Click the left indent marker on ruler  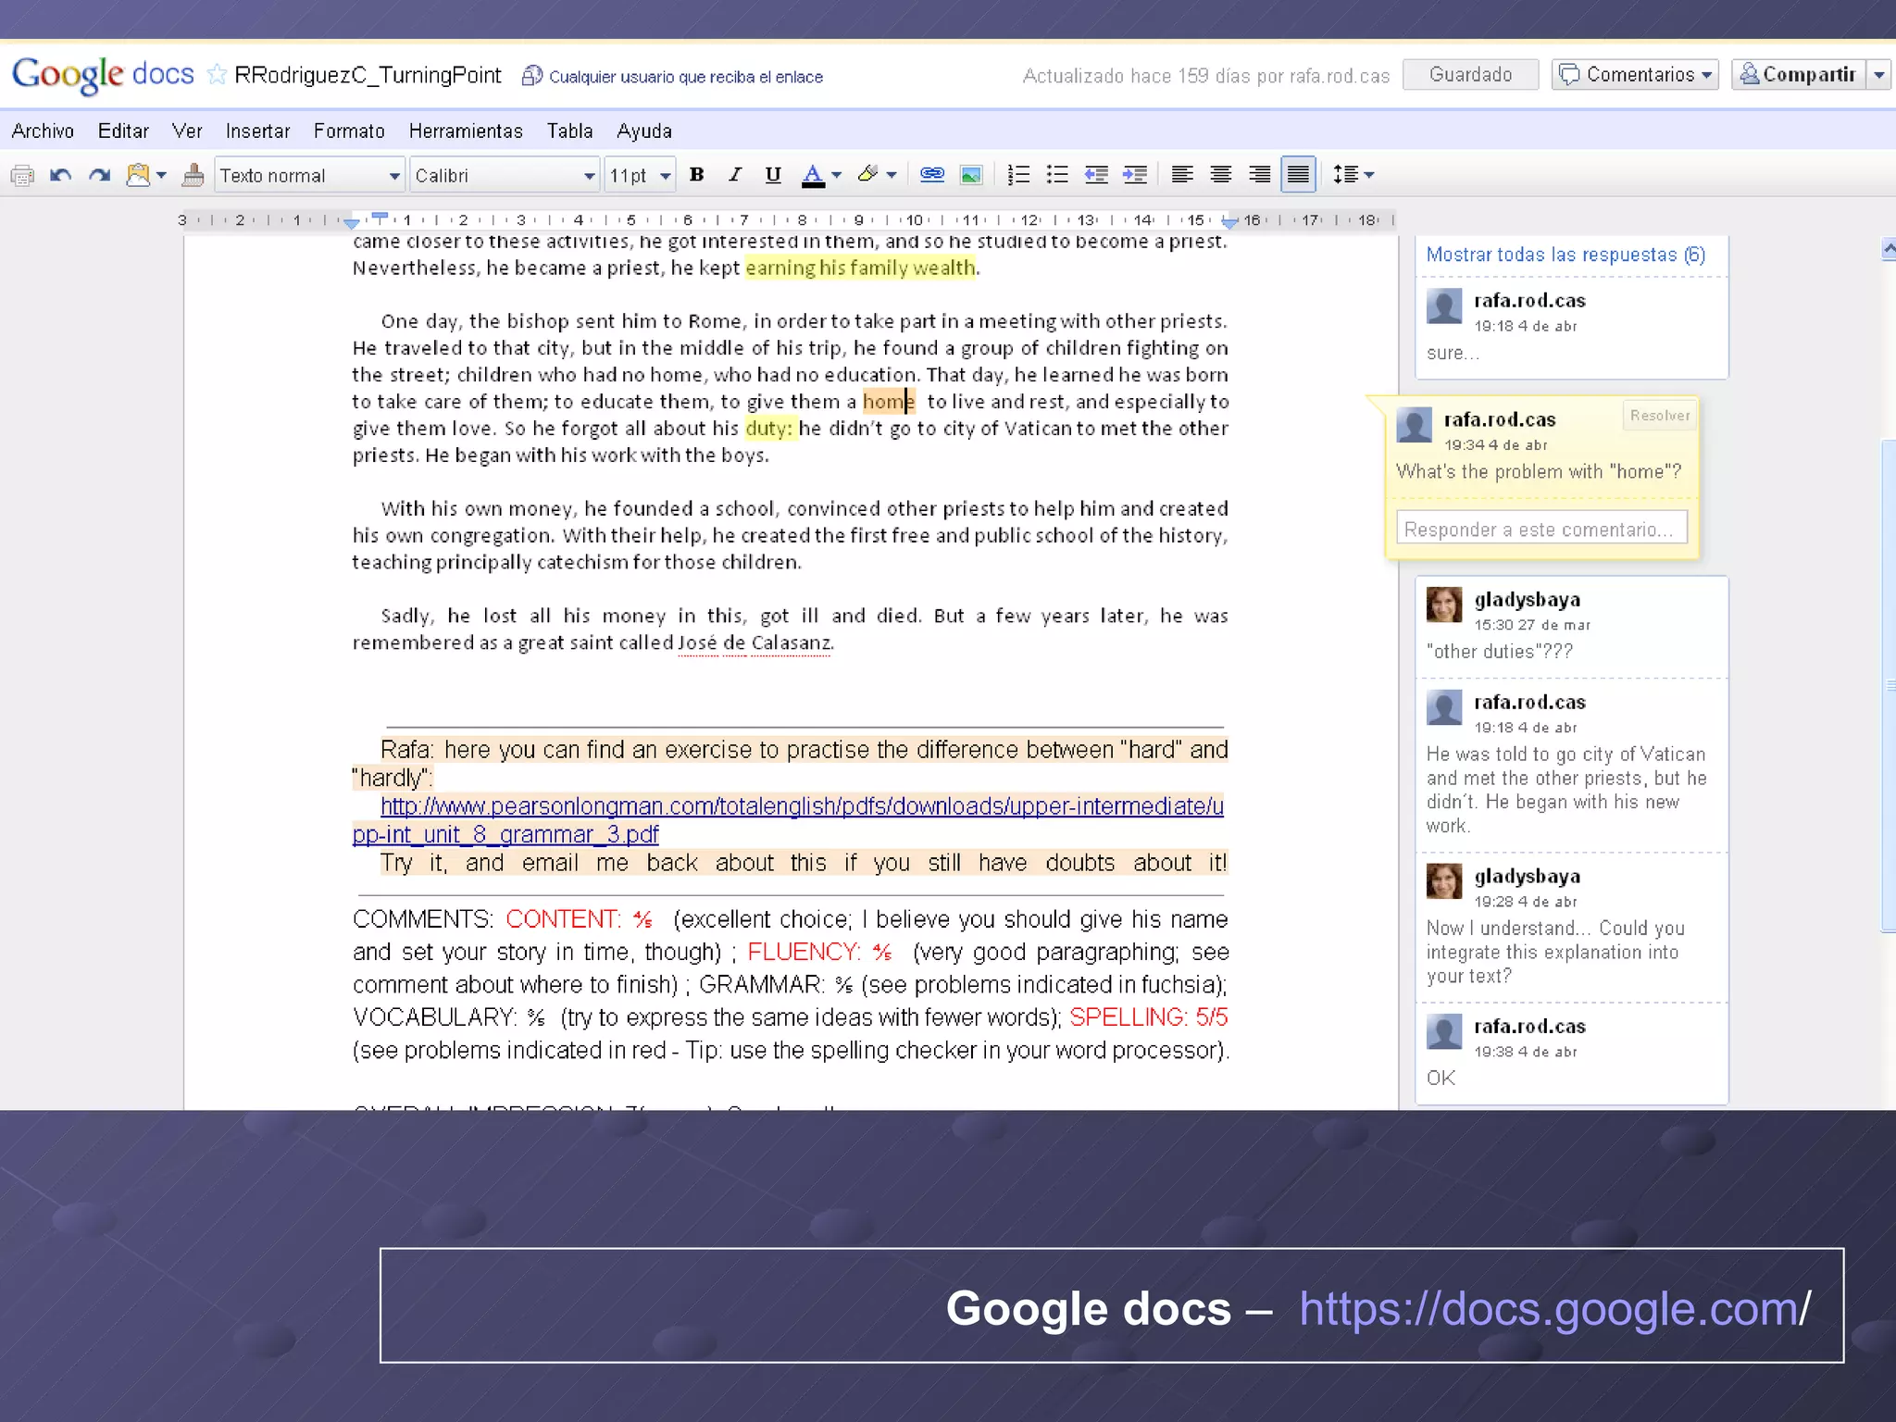pos(351,223)
